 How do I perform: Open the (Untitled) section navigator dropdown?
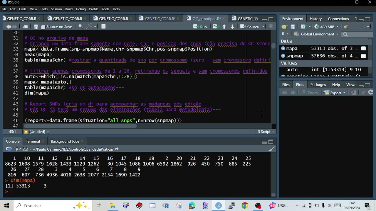[37, 132]
